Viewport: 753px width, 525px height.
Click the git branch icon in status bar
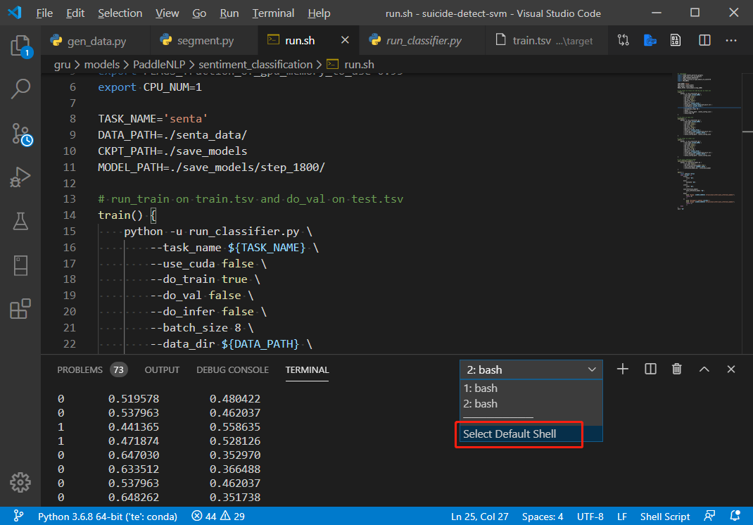tap(18, 516)
